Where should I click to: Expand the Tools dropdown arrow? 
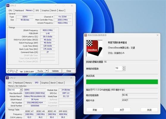47,71
